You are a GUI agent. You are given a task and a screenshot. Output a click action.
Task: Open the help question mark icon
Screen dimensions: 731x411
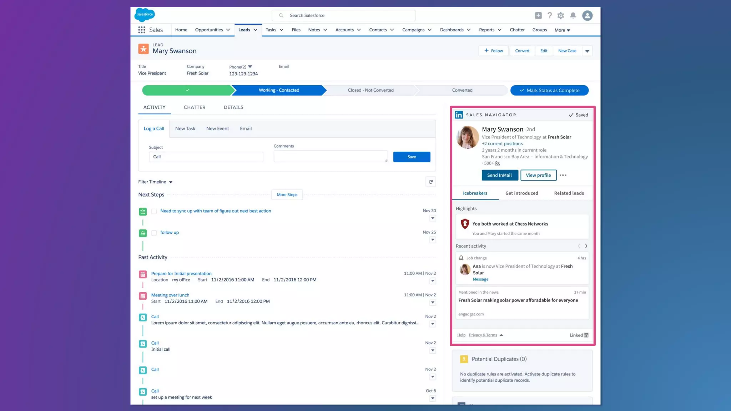[550, 15]
